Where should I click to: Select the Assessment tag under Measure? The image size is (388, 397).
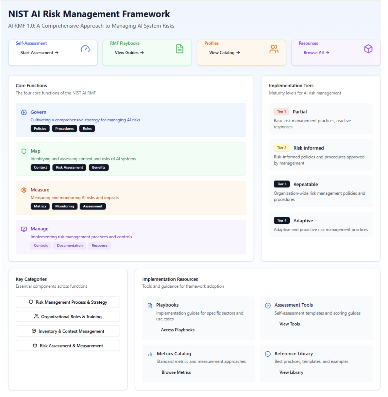[93, 206]
